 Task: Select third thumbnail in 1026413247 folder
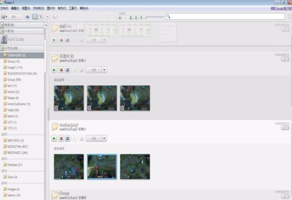(135, 166)
